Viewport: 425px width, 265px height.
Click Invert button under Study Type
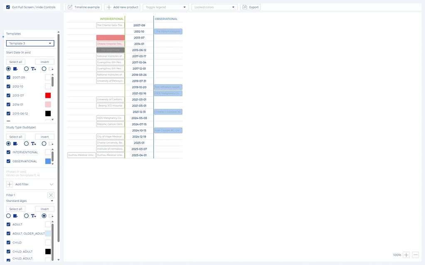click(44, 137)
